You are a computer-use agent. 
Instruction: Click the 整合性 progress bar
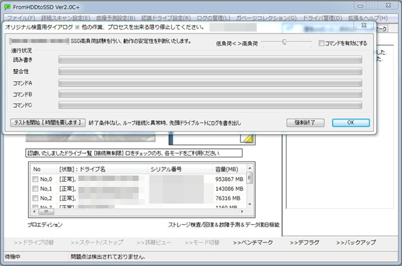[210, 71]
